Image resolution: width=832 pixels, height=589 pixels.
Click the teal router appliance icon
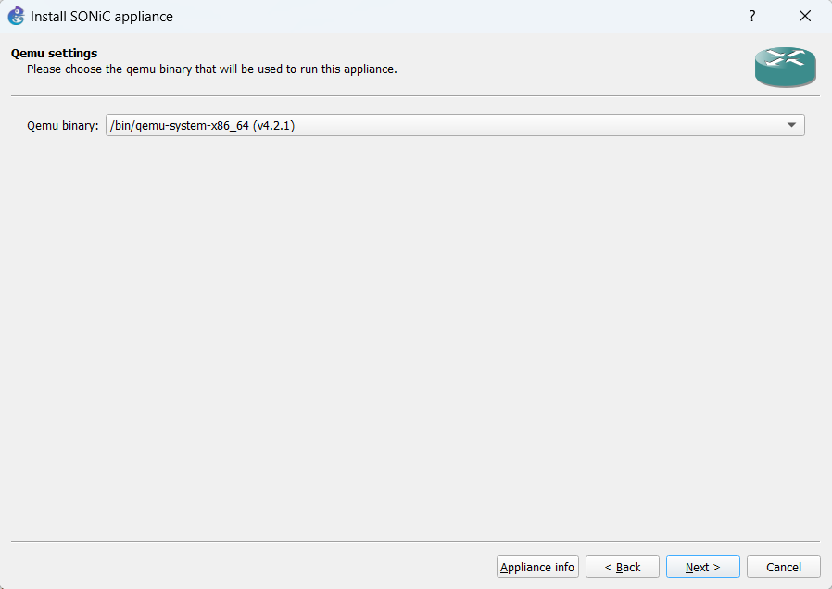[x=785, y=67]
